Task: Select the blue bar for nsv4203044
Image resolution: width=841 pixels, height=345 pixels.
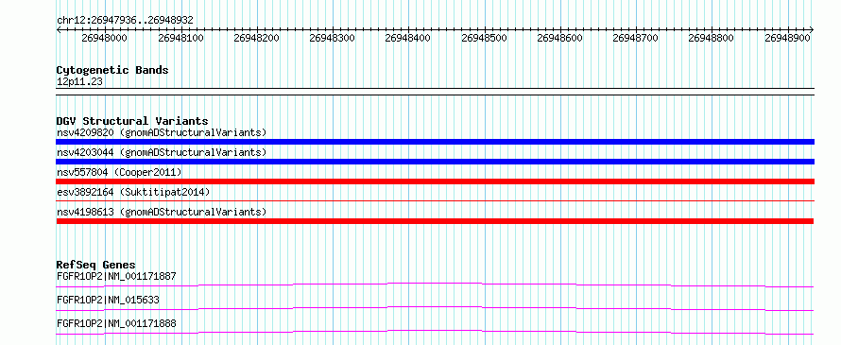Action: coord(435,162)
